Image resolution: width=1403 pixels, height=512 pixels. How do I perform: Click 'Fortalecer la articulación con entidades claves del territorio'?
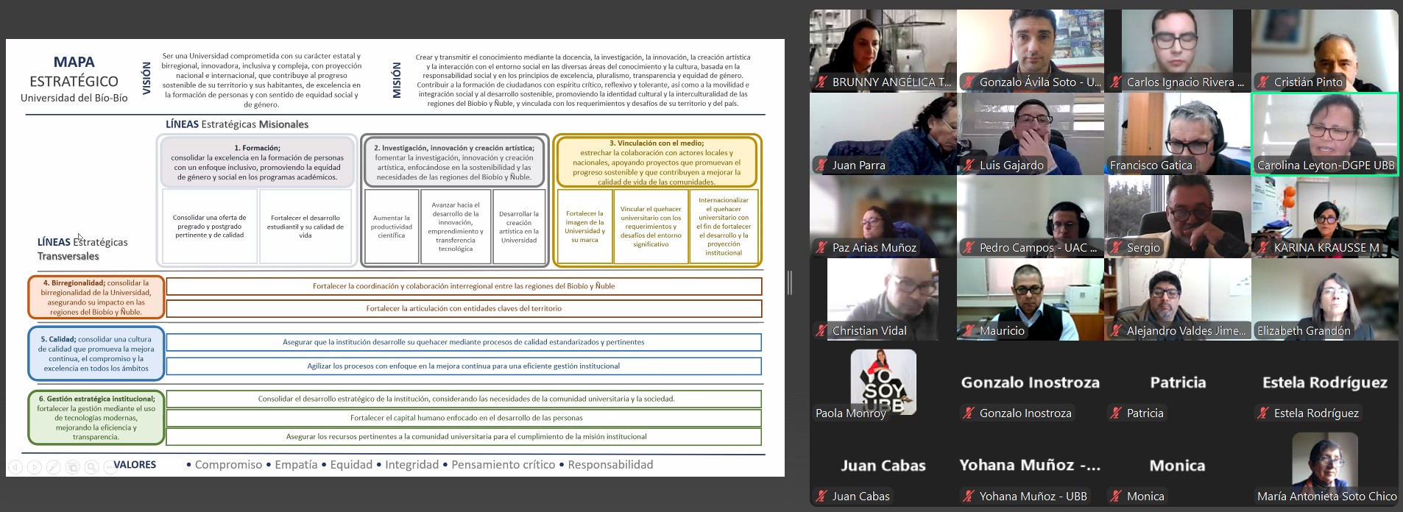pyautogui.click(x=464, y=308)
